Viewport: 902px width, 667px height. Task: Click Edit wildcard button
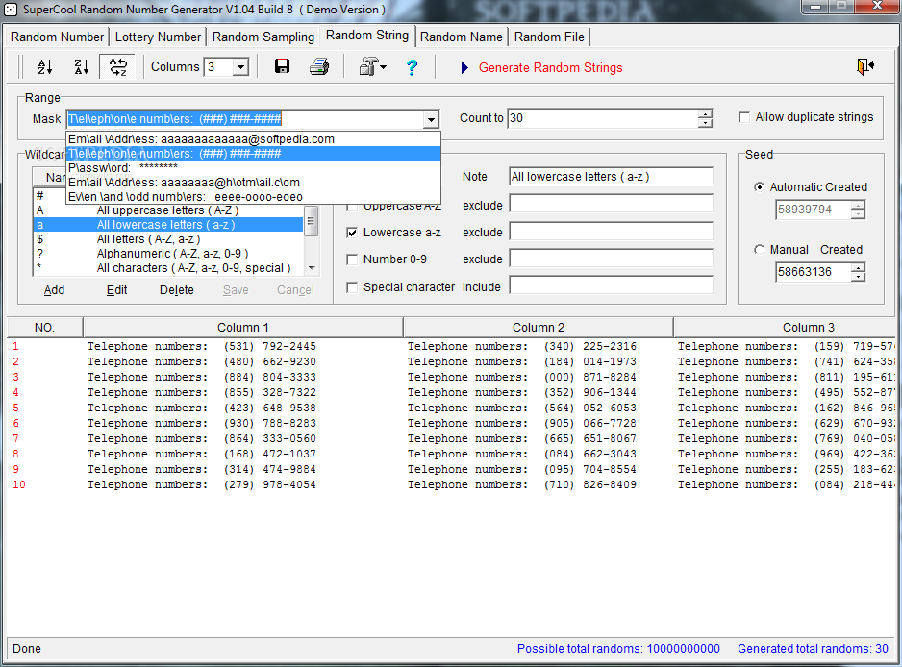(x=116, y=290)
